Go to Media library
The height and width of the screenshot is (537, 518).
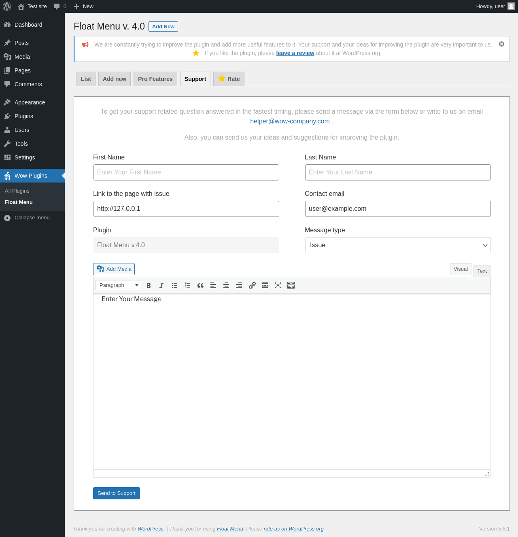click(x=32, y=57)
